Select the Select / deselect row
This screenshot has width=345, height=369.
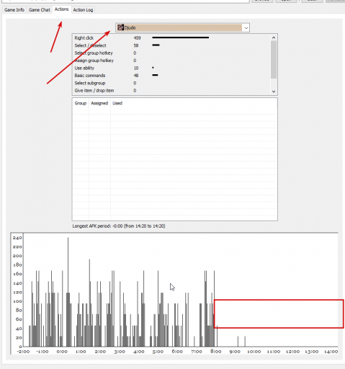(x=171, y=45)
